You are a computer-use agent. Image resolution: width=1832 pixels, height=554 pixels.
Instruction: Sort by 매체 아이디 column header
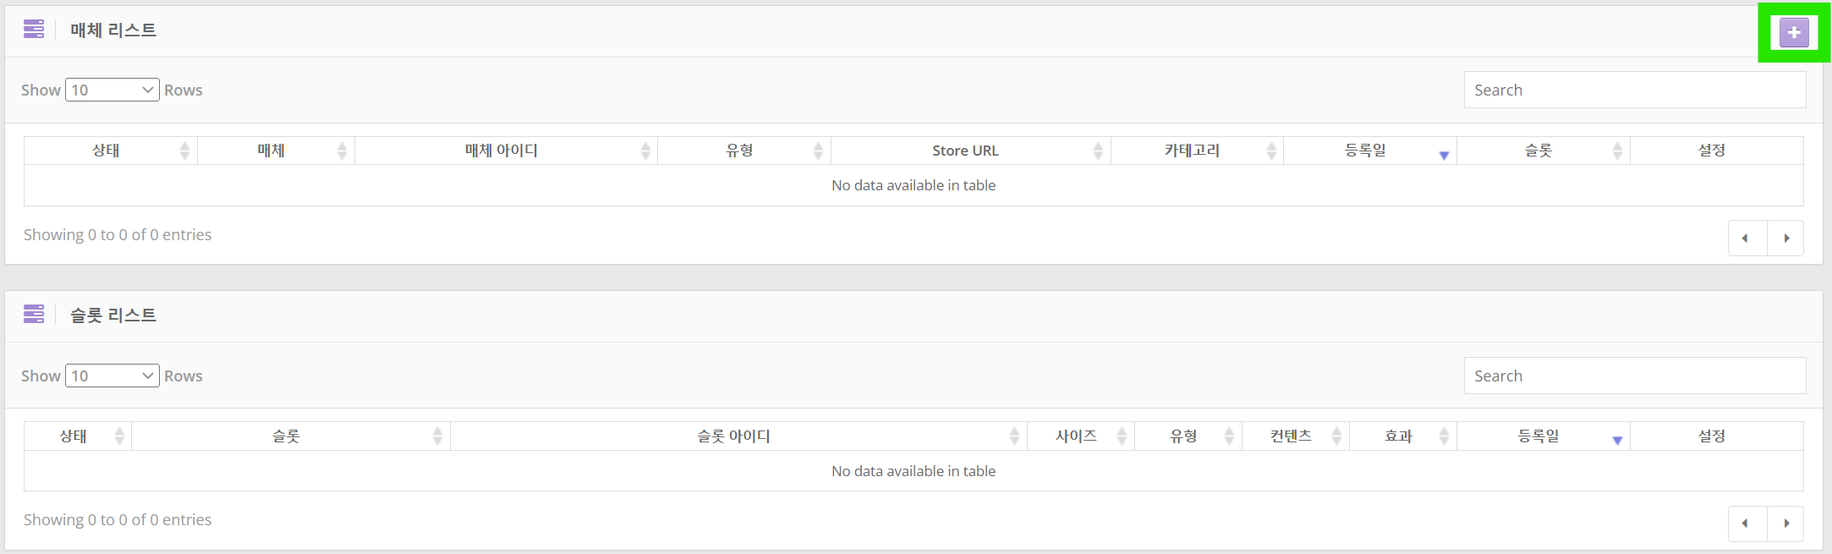click(502, 151)
